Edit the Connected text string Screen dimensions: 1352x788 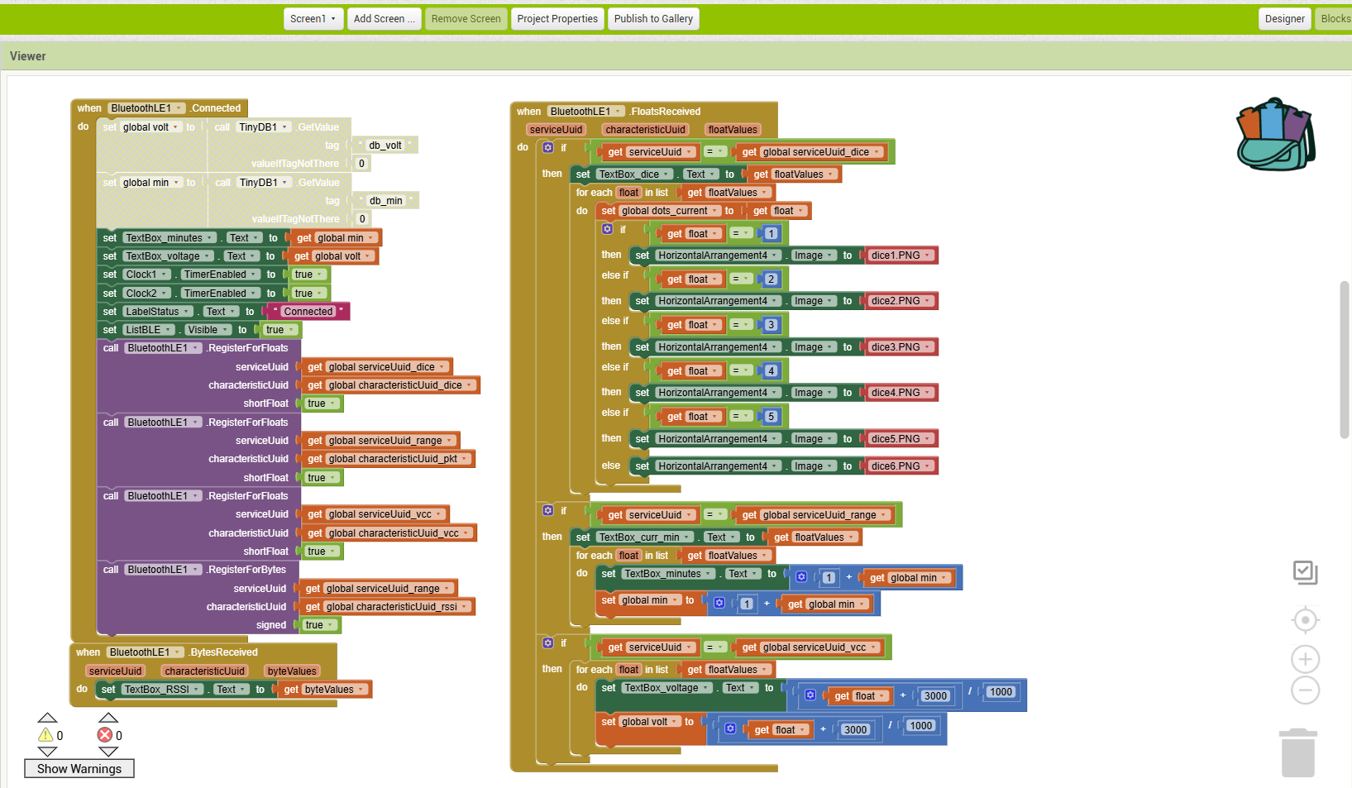[308, 312]
